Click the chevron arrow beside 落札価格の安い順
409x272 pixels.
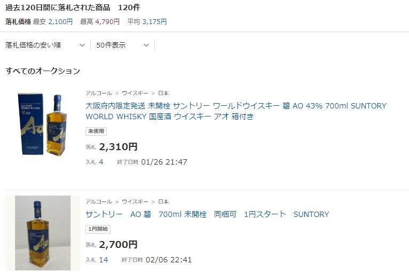click(x=82, y=45)
